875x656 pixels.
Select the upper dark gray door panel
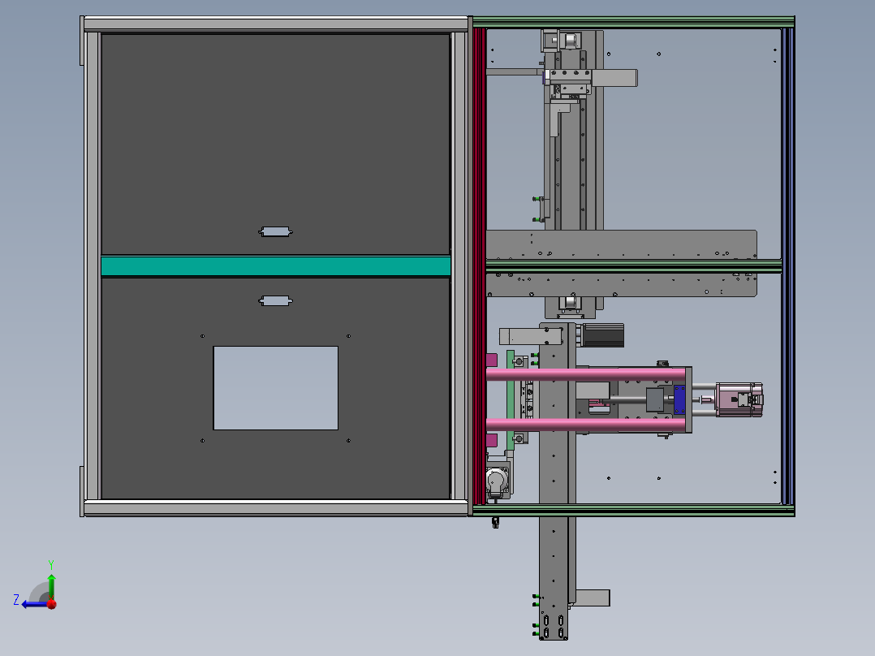276,144
